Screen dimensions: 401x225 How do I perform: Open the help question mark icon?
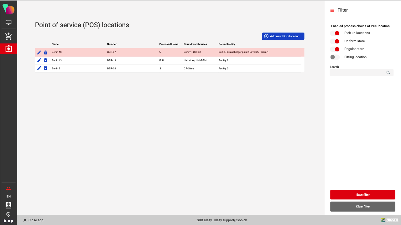(x=8, y=214)
